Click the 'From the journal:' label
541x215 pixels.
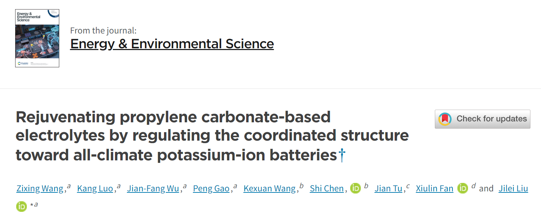103,30
